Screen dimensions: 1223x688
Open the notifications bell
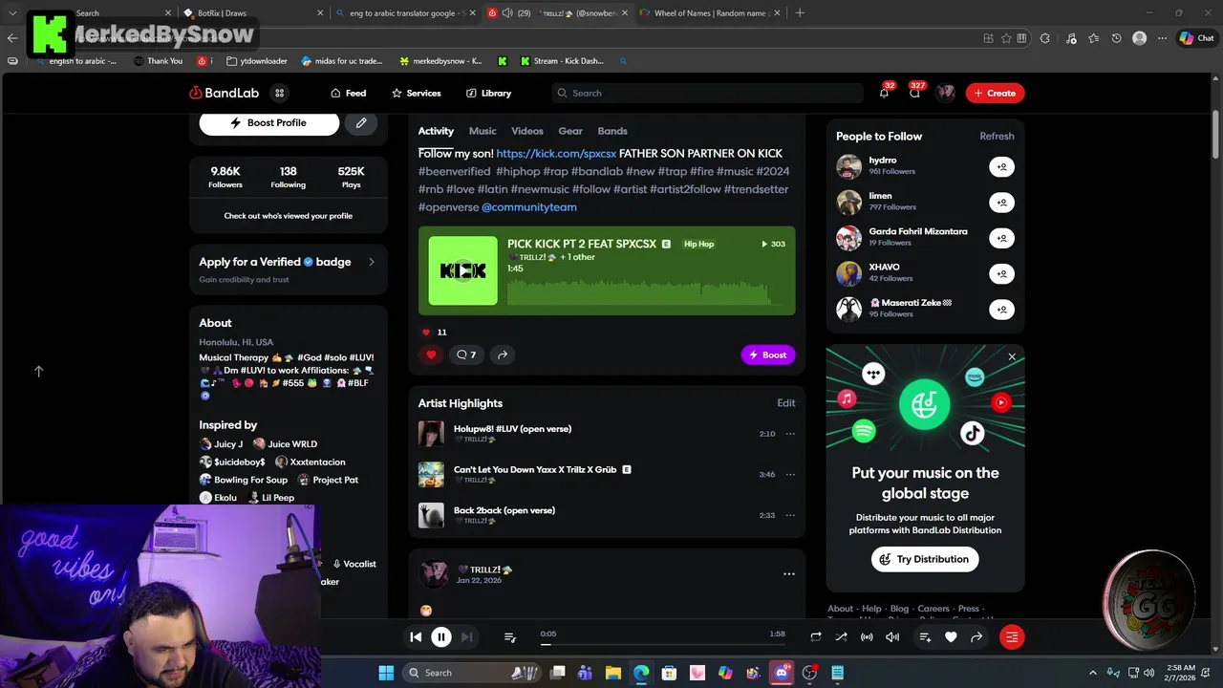[884, 93]
